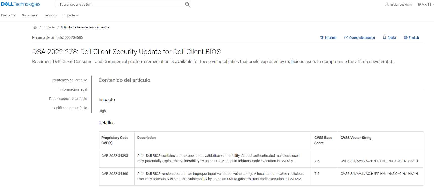
Task: Click the Imprimir printer icon
Action: point(322,37)
